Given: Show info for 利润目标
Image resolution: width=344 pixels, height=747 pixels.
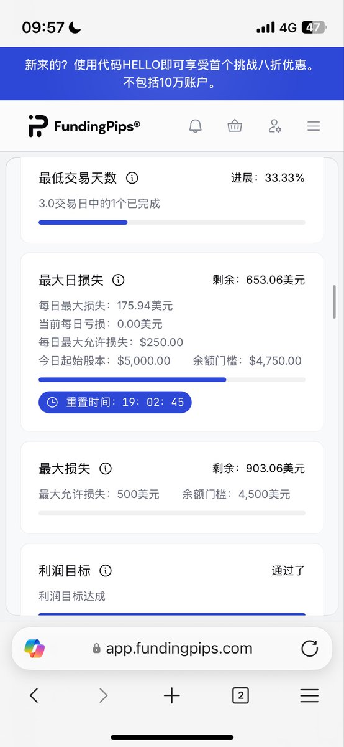Looking at the screenshot, I should [x=106, y=570].
